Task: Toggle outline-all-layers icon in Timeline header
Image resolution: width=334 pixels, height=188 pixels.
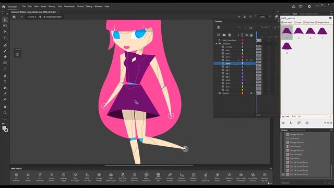Action: 242,35
